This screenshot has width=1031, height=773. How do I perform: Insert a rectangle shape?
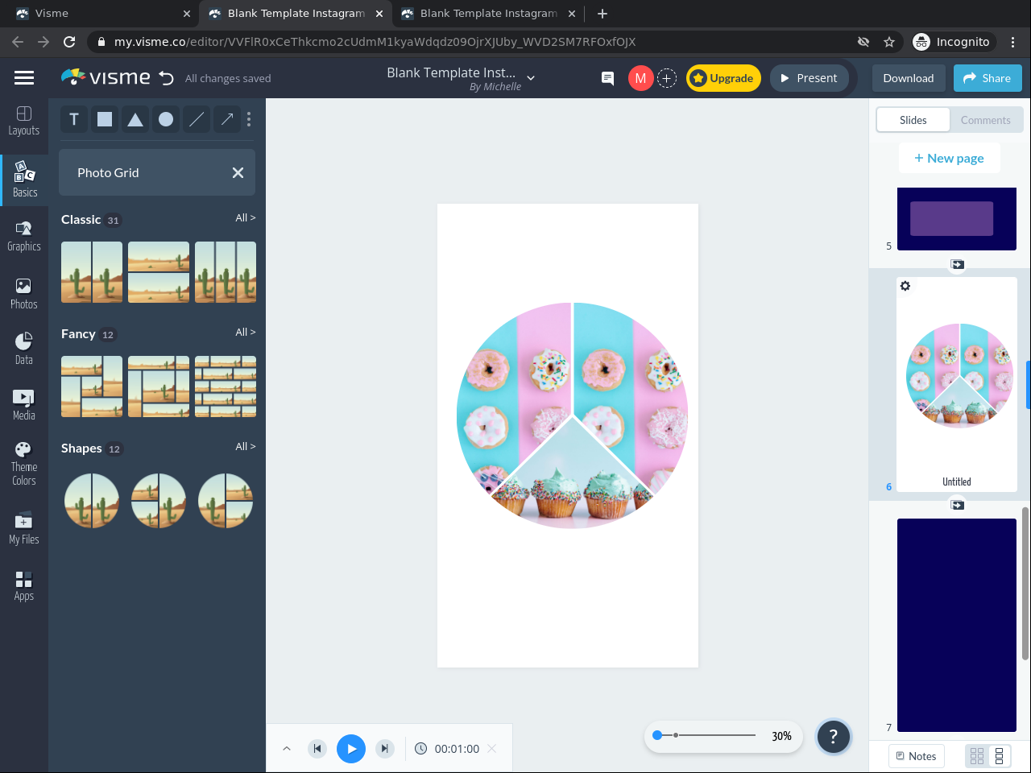pos(105,119)
